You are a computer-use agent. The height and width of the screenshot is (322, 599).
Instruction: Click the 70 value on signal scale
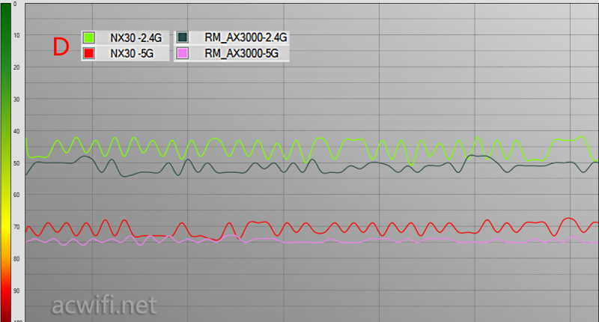click(x=16, y=227)
